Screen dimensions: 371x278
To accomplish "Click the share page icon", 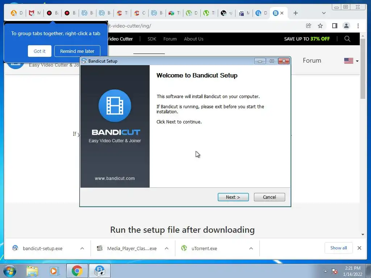I will click(x=308, y=26).
